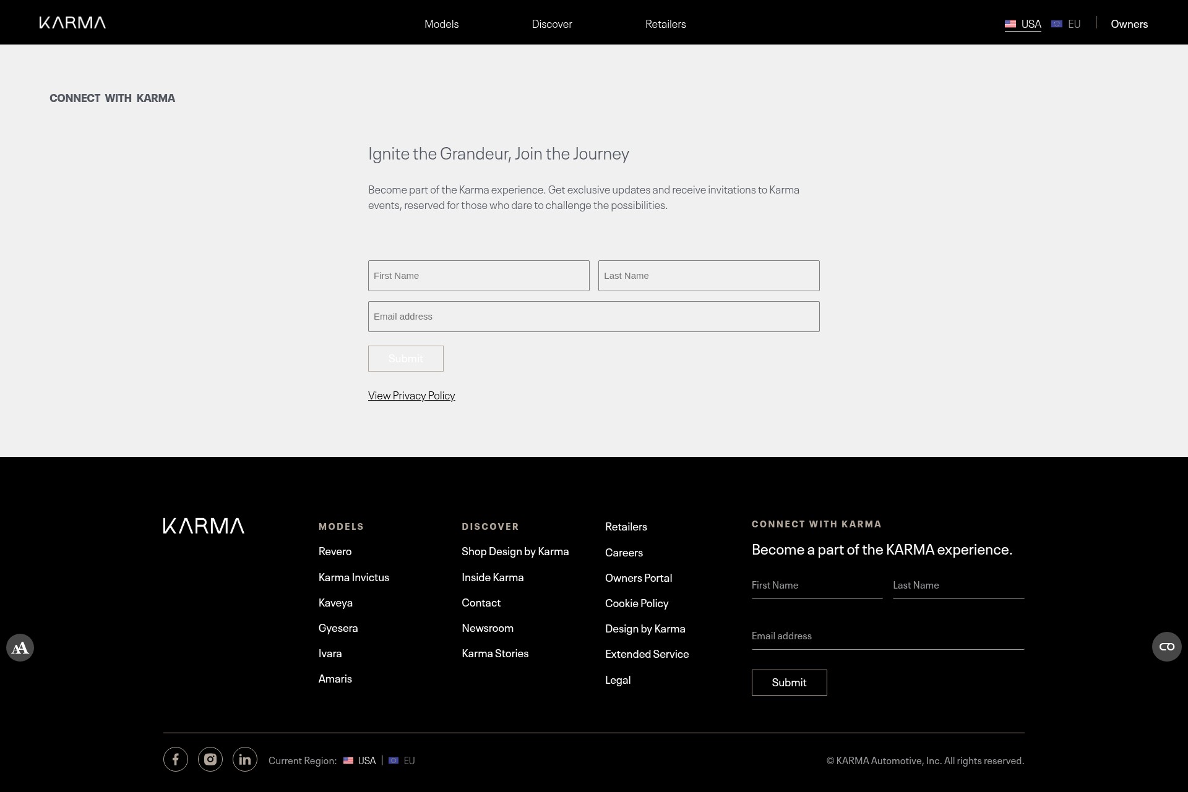Open Ivara footer link
Image resolution: width=1188 pixels, height=792 pixels.
pos(330,654)
